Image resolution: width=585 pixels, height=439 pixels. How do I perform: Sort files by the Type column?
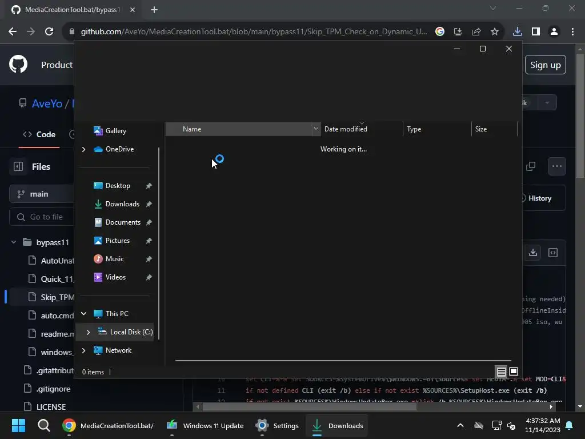point(437,129)
